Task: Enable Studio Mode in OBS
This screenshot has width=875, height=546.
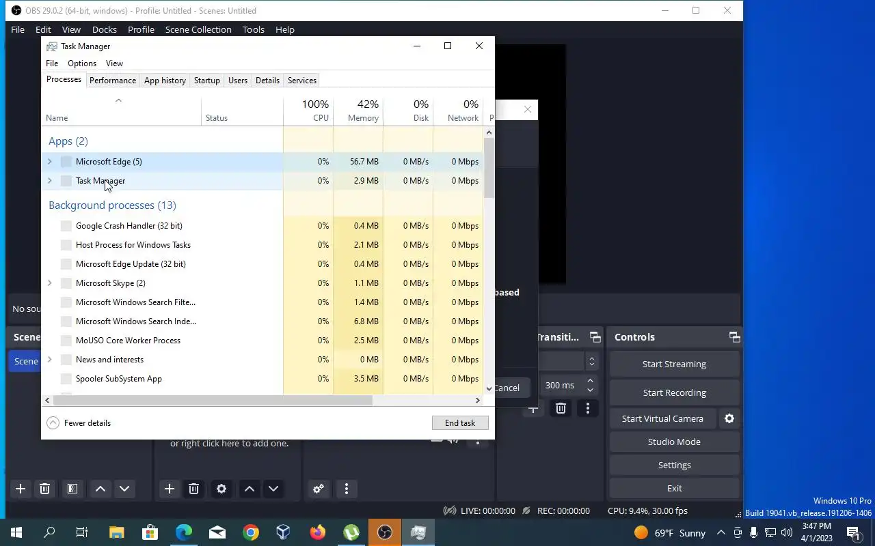Action: coord(674,442)
